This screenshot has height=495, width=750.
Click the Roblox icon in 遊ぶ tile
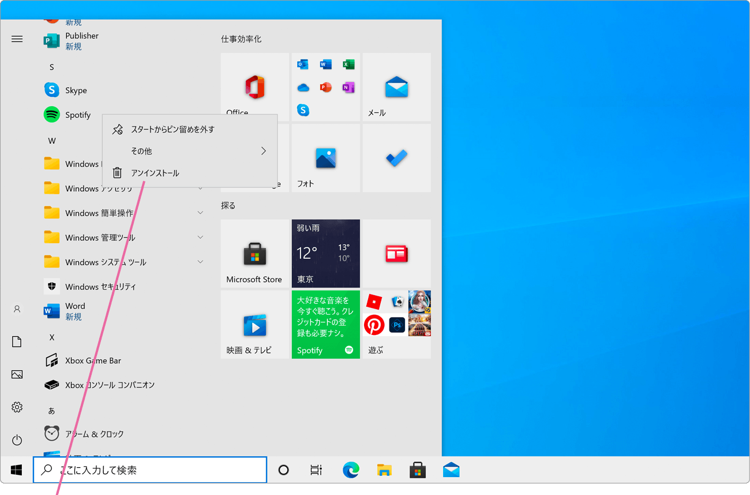(374, 302)
